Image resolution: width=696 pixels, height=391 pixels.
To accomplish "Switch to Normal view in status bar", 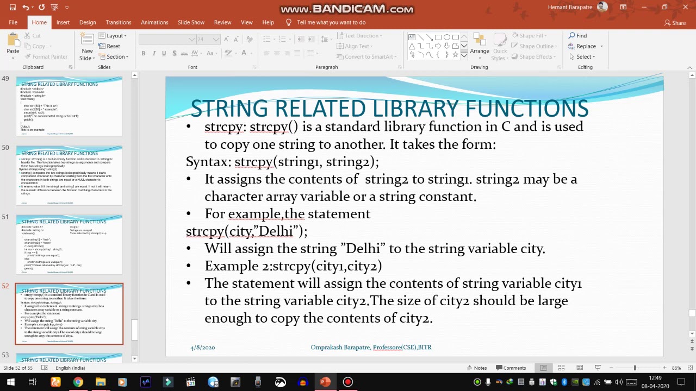I will point(543,368).
